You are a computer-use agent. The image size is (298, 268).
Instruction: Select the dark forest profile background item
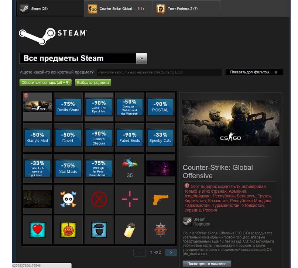37,199
